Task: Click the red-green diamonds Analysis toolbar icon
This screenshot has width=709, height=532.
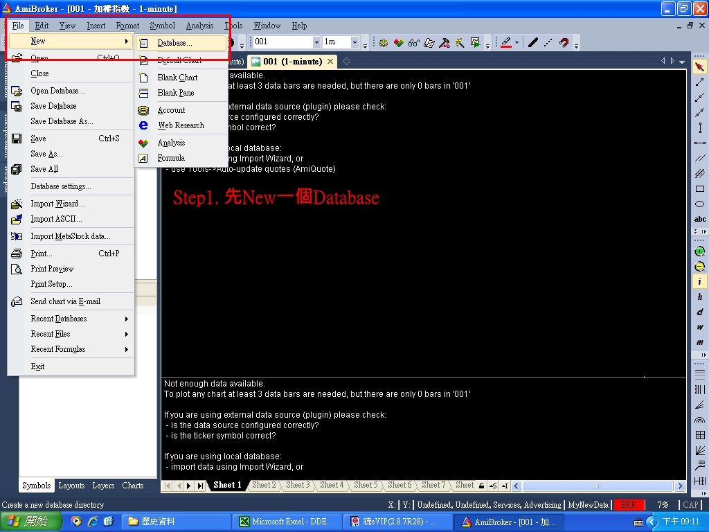Action: pyautogui.click(x=398, y=42)
